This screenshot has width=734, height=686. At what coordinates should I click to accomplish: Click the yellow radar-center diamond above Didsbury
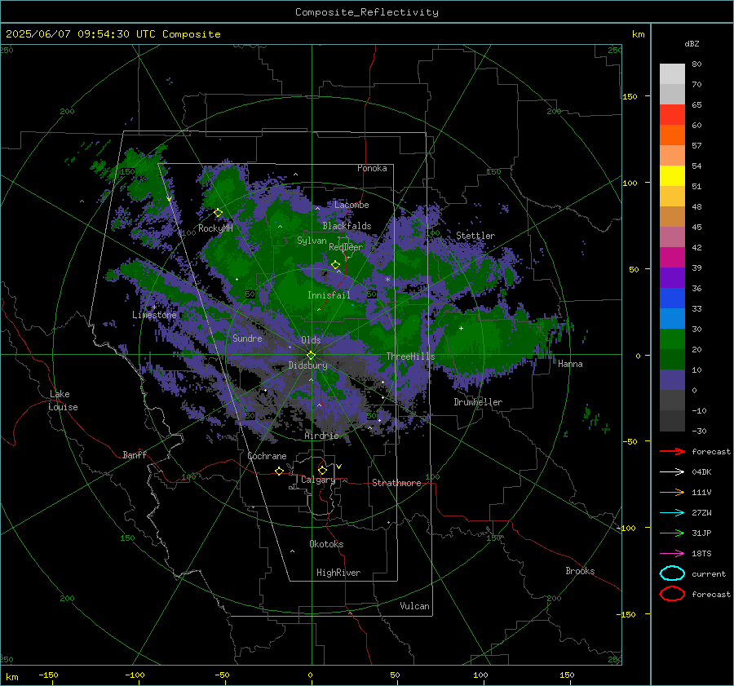click(312, 355)
